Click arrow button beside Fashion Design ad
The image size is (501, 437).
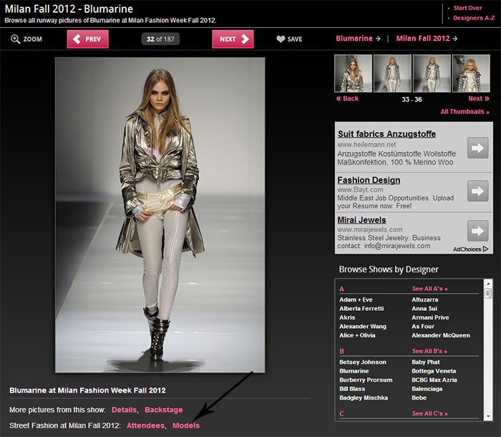tap(477, 191)
